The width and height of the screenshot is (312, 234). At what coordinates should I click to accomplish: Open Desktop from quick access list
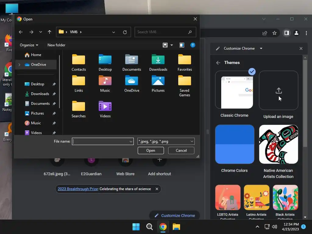point(37,84)
